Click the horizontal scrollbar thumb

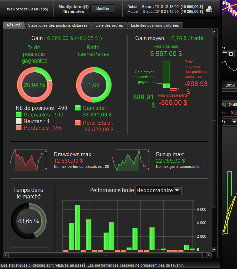pos(106,255)
